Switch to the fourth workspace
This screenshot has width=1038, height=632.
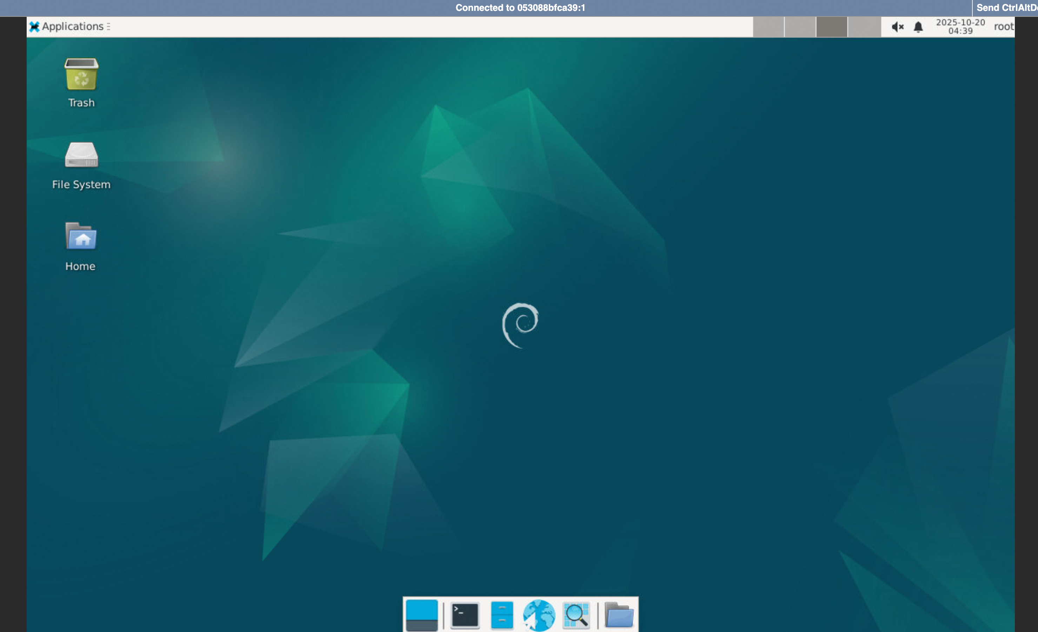(864, 27)
